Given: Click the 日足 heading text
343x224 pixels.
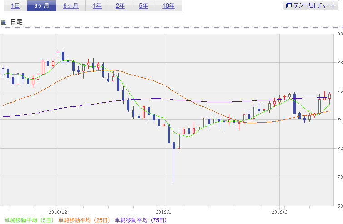Looking at the screenshot, I should 16,22.
